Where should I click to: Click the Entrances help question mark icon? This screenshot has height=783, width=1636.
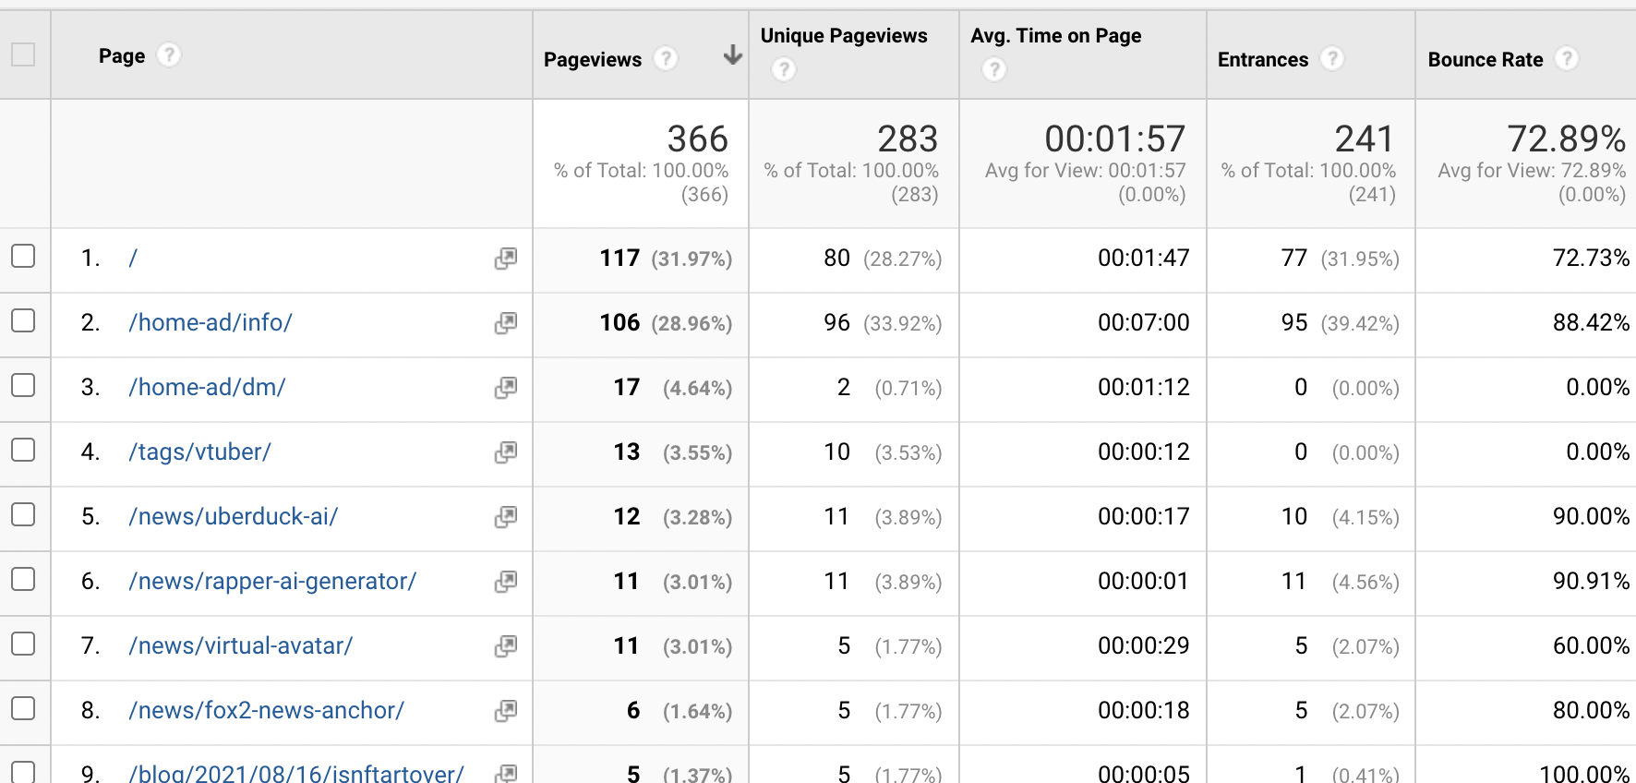pyautogui.click(x=1332, y=59)
